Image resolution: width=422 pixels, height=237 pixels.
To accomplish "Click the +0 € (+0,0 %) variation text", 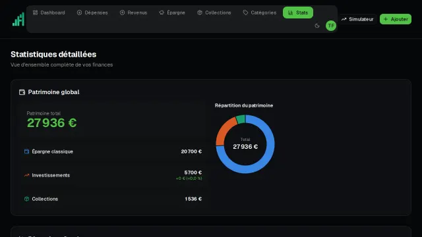I will (x=189, y=178).
